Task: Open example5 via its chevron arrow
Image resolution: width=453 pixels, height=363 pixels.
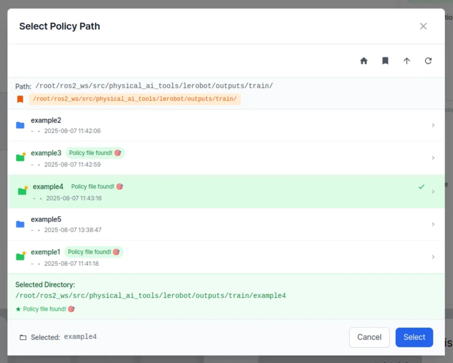Action: (x=433, y=224)
